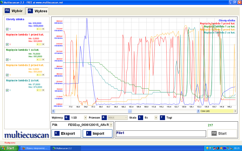Image resolution: width=242 pixels, height=151 pixels.
Task: Open the Windows Start menu
Action: click(9, 148)
